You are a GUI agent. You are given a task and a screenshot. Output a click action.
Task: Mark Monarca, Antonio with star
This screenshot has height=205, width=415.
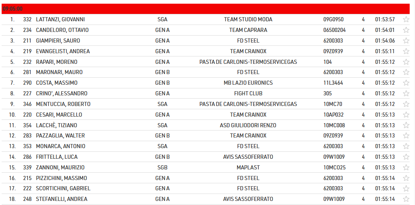(406, 146)
